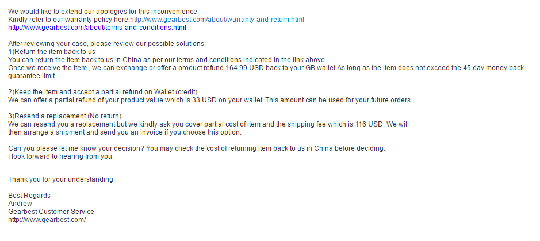540x241 pixels.
Task: Click the '2)Keep the item and accept a partial refund' heading
Action: [103, 92]
